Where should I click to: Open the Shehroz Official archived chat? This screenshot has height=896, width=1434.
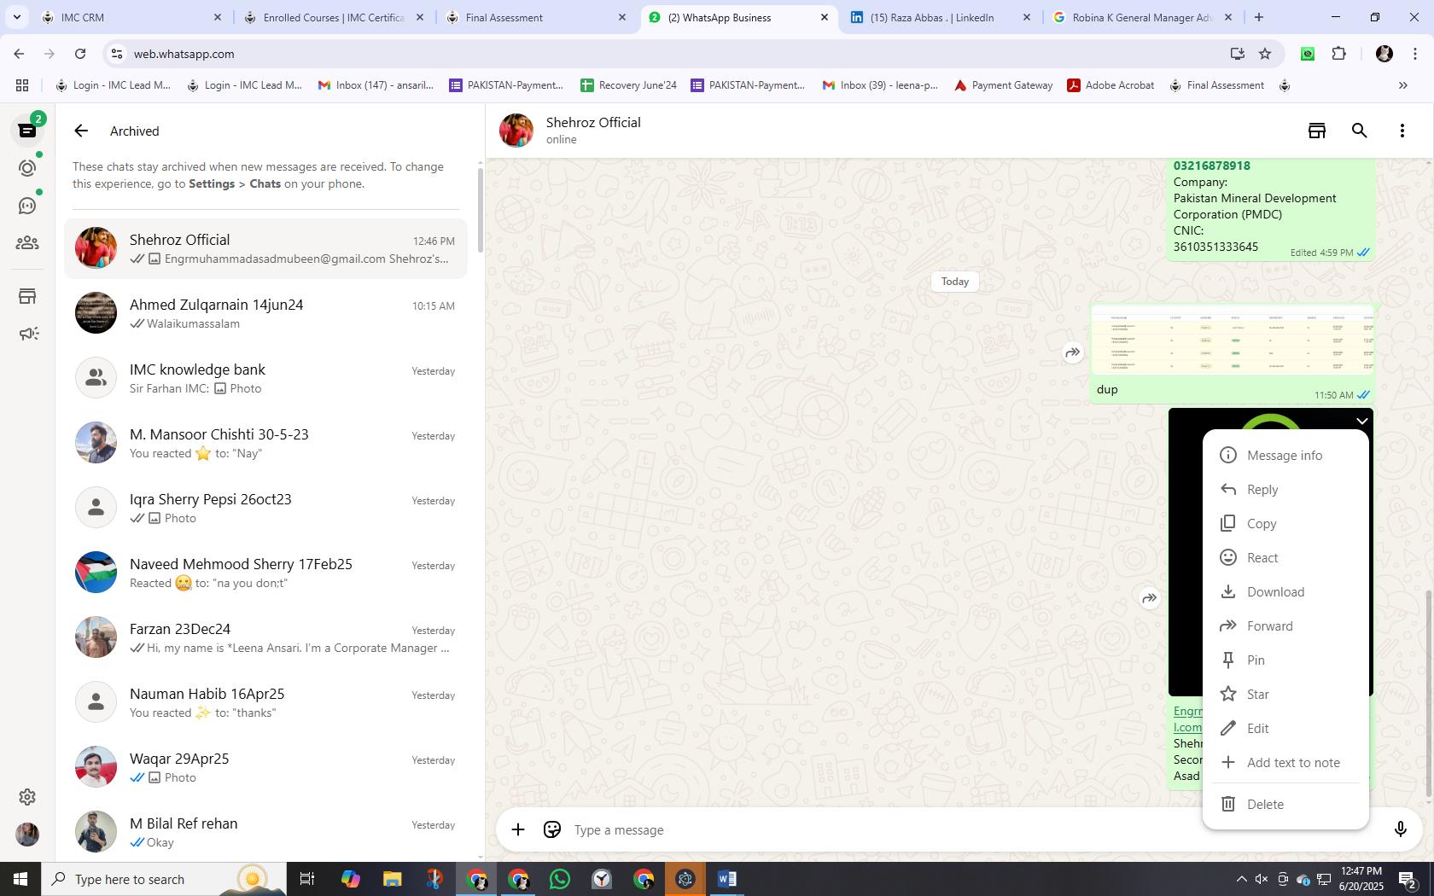pyautogui.click(x=265, y=248)
